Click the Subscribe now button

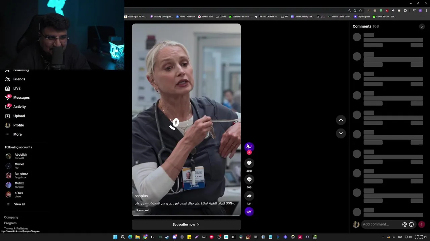(x=186, y=225)
